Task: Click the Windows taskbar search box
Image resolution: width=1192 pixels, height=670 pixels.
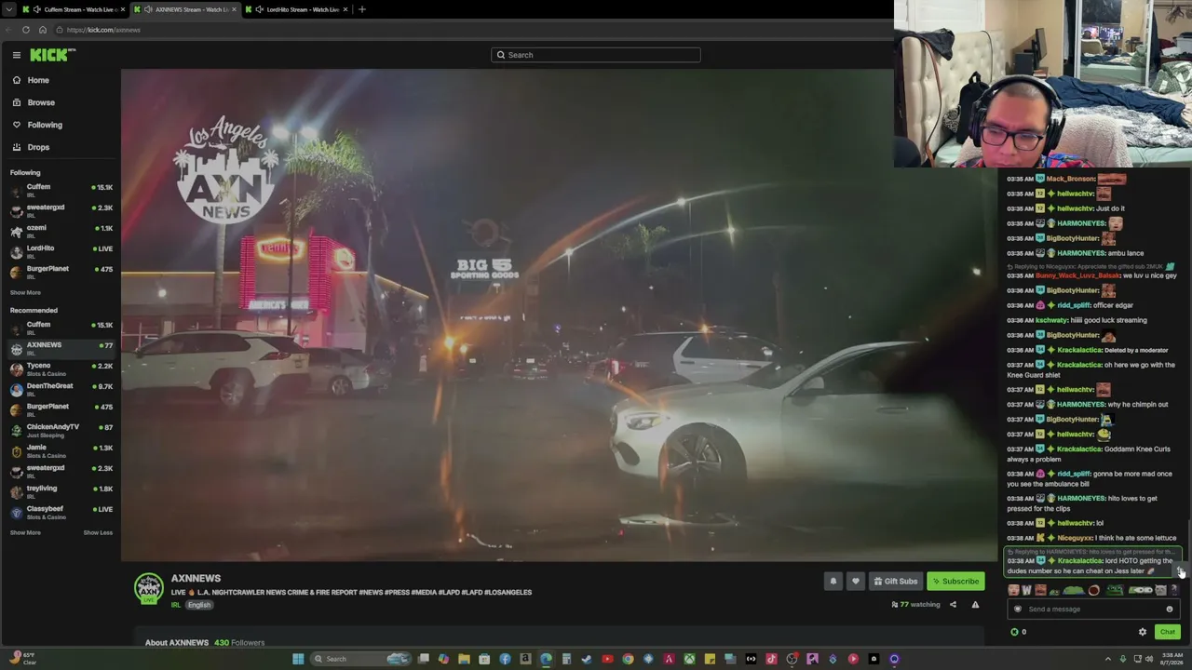Action: coord(361,659)
